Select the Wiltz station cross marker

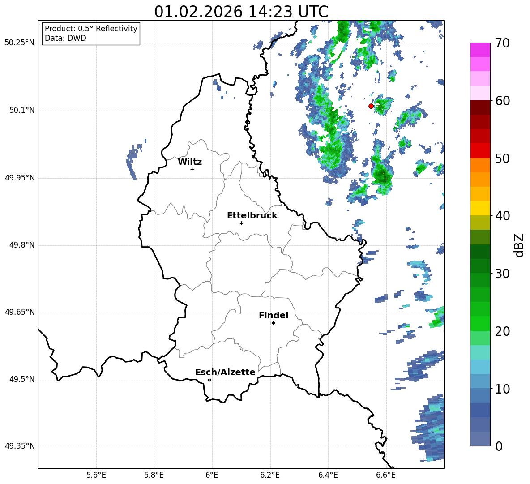(192, 169)
